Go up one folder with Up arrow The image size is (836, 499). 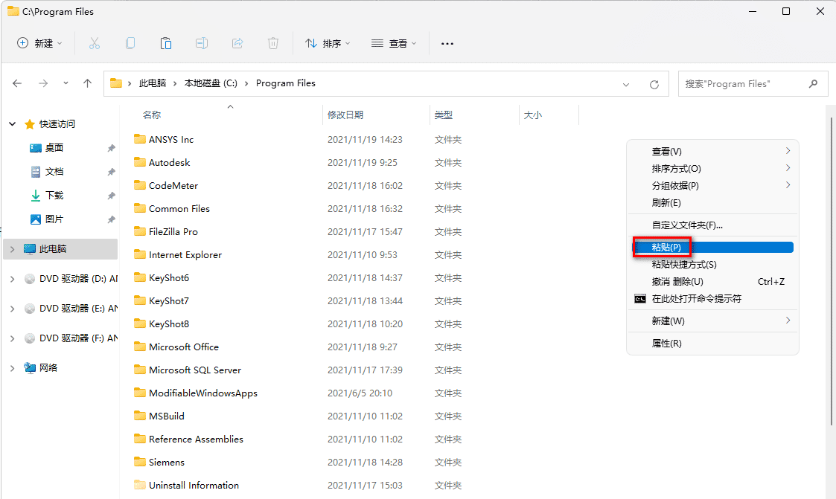click(87, 84)
